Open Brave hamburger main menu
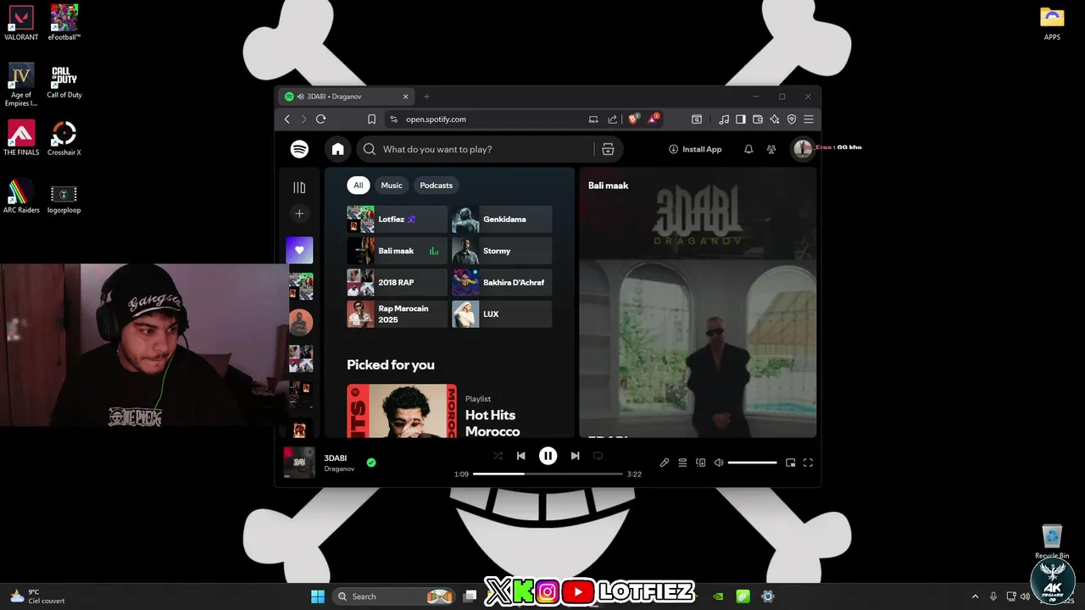1085x610 pixels. tap(809, 119)
